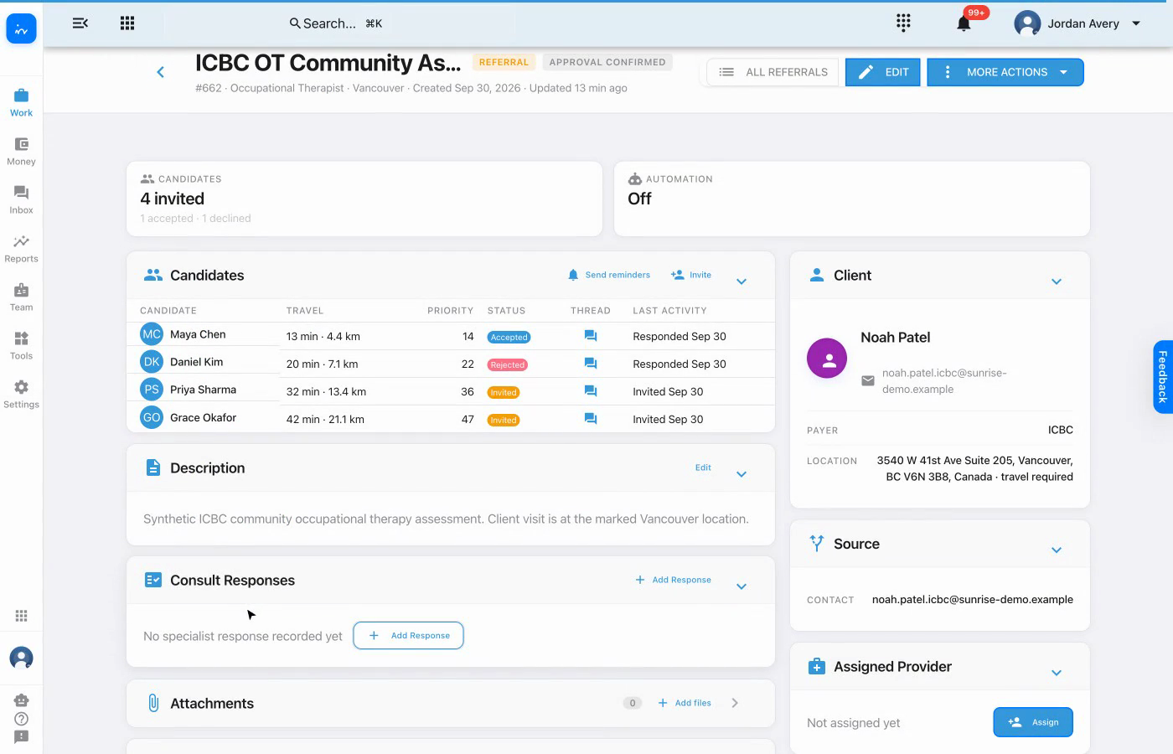Go back using the left arrow
The height and width of the screenshot is (754, 1173).
(160, 72)
